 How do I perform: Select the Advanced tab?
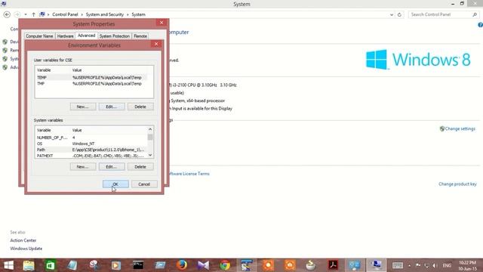[x=87, y=36]
